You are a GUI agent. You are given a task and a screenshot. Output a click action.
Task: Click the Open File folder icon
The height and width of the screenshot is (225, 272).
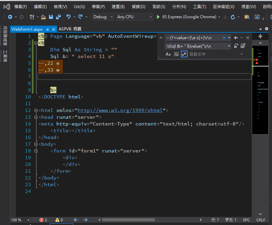click(43, 17)
